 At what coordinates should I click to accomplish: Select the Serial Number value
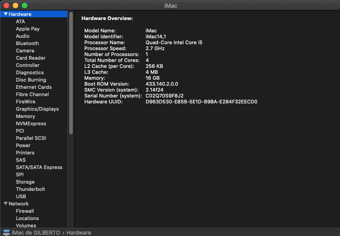164,96
